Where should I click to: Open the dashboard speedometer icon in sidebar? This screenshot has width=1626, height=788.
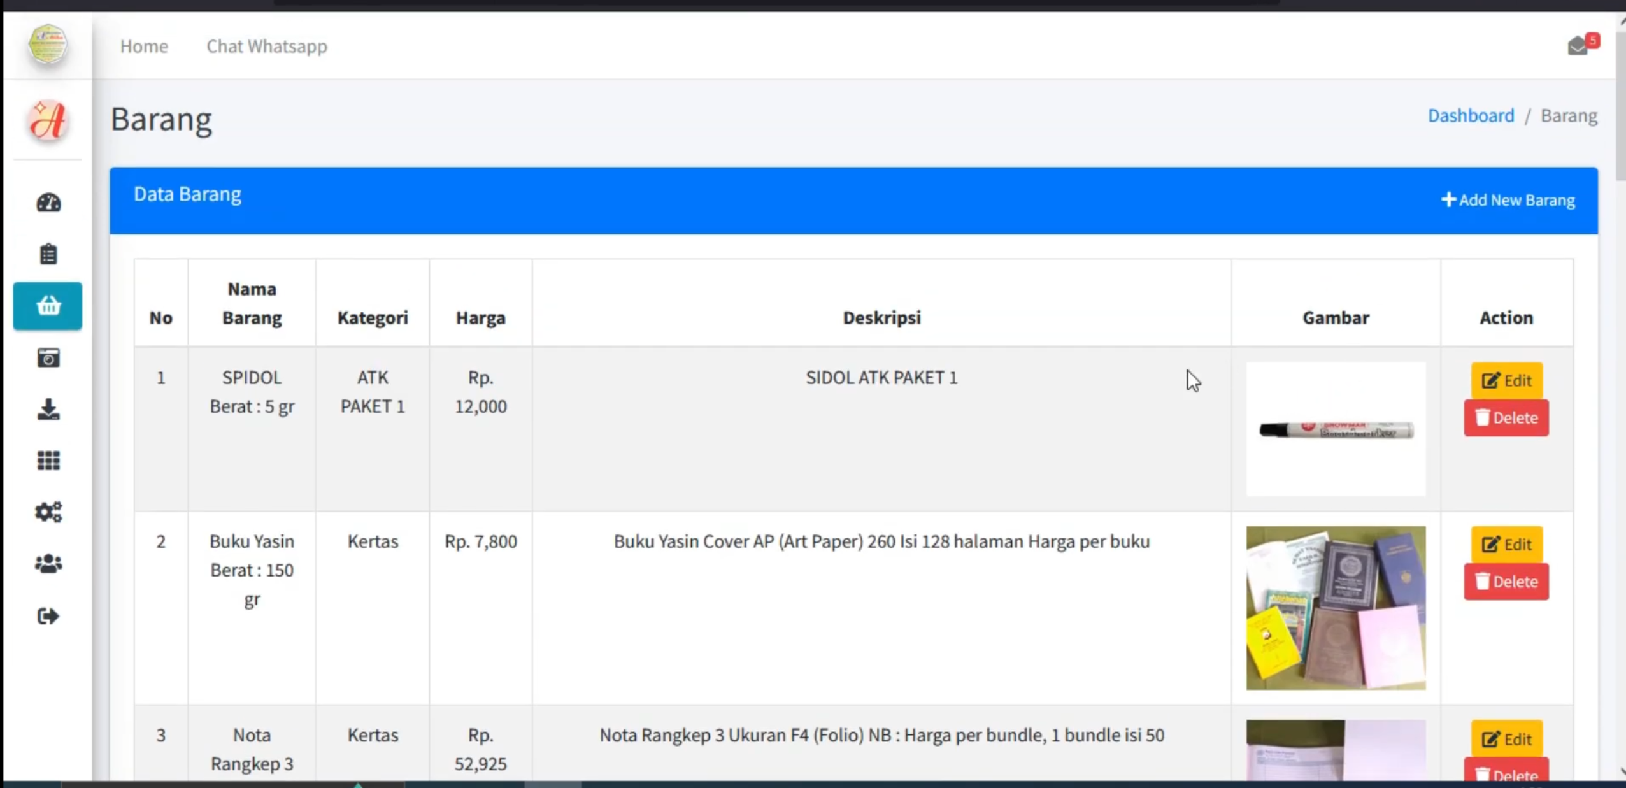point(48,203)
